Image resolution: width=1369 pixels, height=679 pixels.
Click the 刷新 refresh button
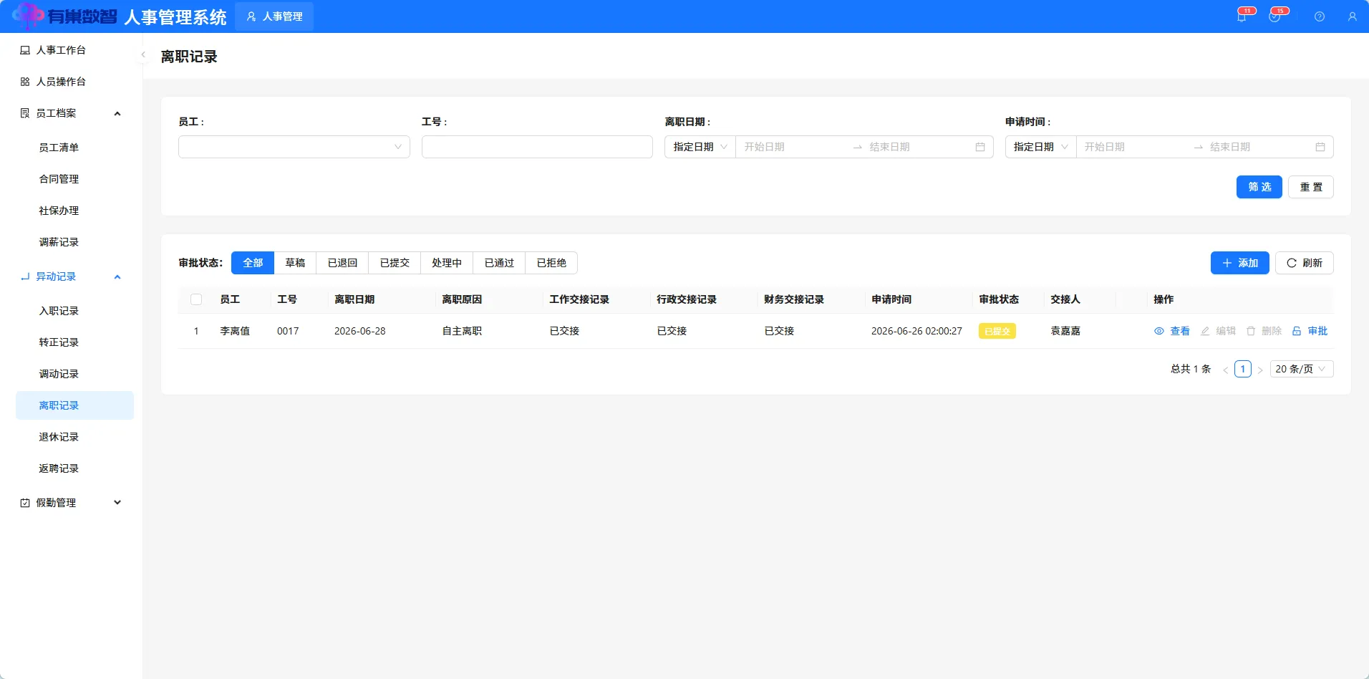tap(1305, 263)
